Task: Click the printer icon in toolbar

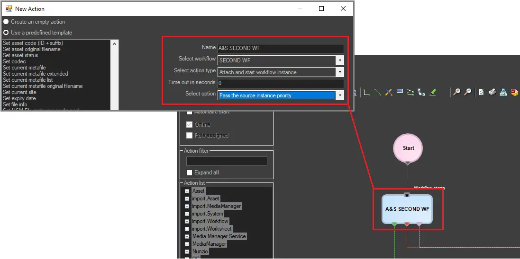Action: (x=492, y=93)
